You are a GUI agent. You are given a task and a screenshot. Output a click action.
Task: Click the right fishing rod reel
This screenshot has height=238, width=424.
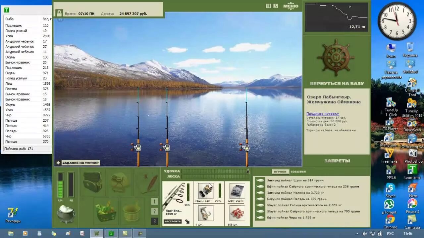coord(246,147)
